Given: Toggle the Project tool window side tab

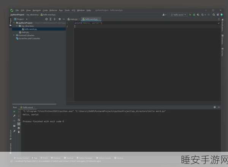Looking at the screenshot, I should tap(11, 22).
